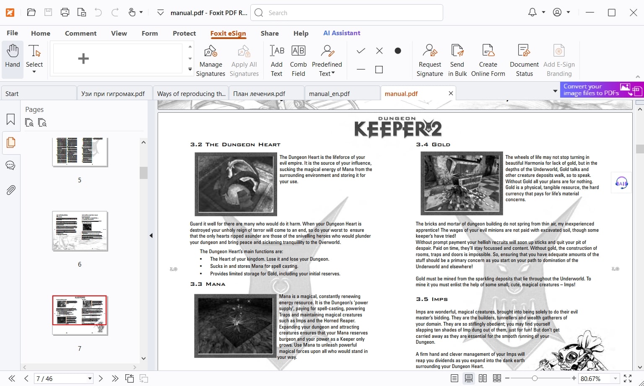This screenshot has height=386, width=644.
Task: Switch to continuous page view mode
Action: (x=468, y=378)
